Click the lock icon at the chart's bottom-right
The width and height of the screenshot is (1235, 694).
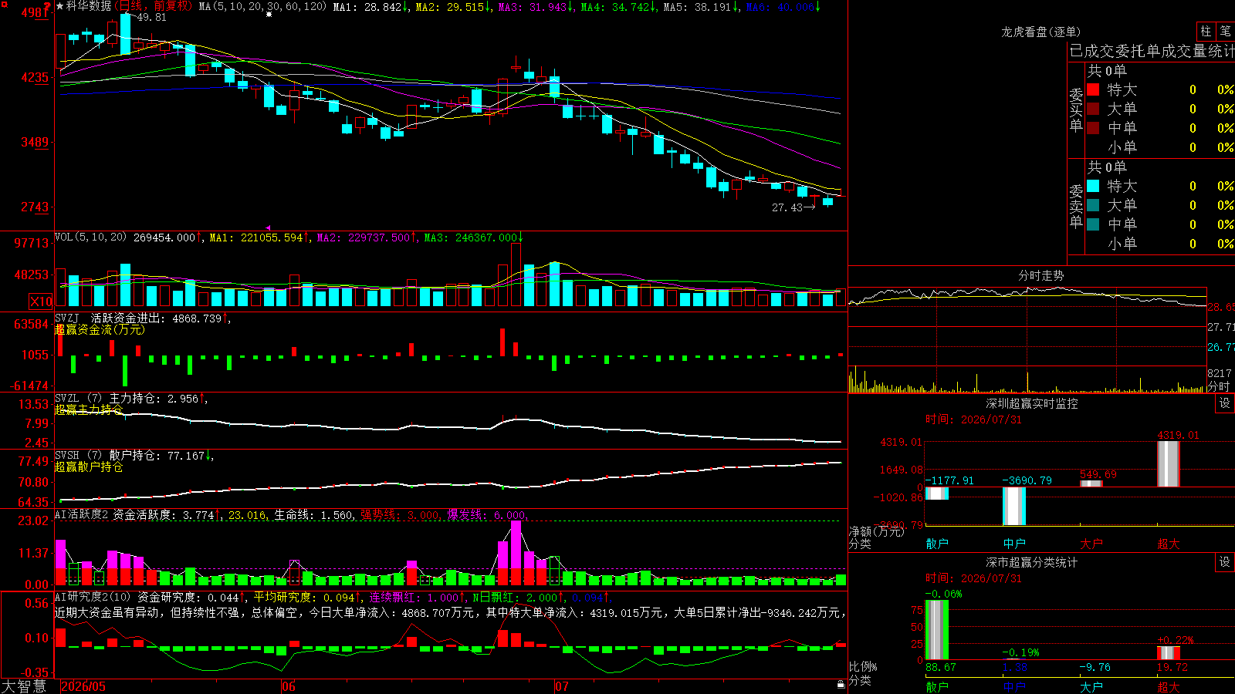(841, 685)
